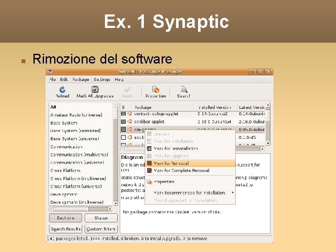Screen dimensions: 336x252
Task: Sort by the S status column header
Action: (123, 107)
